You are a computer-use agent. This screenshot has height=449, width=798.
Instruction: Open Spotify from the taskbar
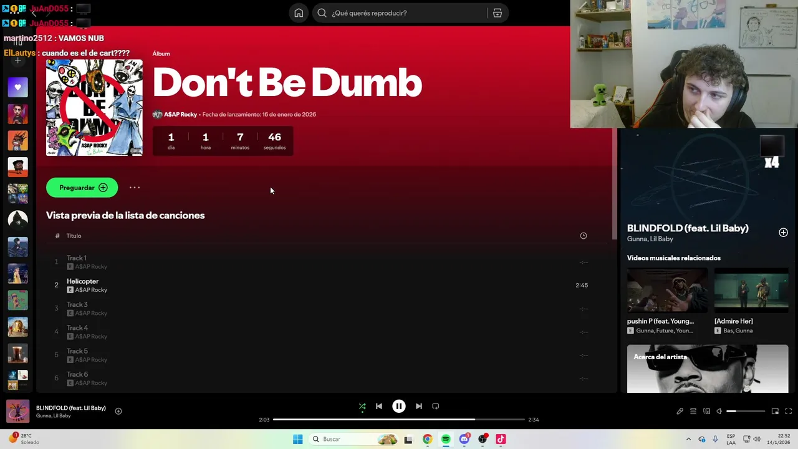(x=446, y=439)
